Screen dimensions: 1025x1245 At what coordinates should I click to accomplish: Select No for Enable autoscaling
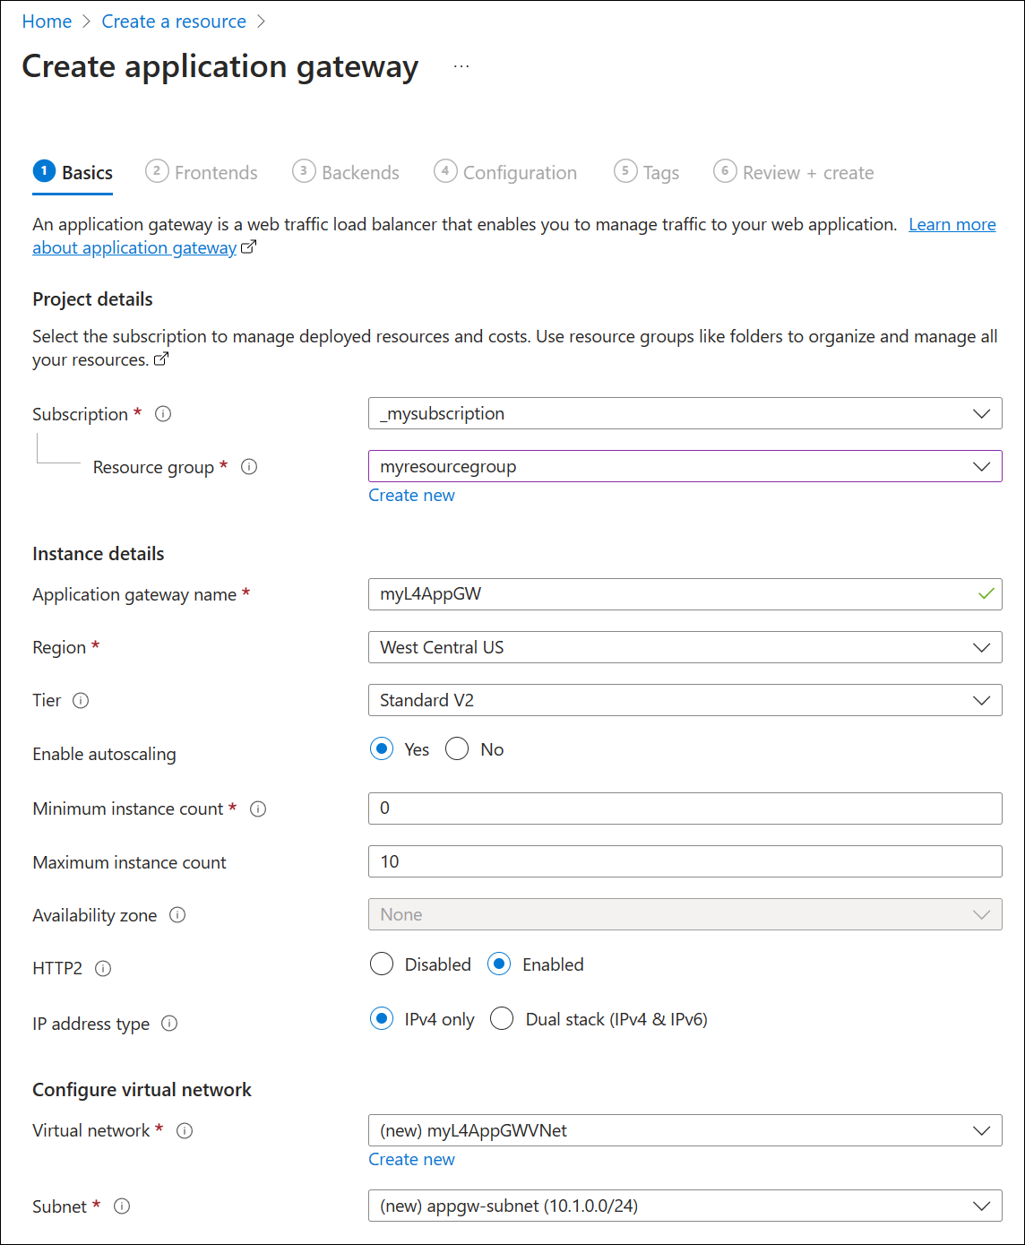click(457, 748)
